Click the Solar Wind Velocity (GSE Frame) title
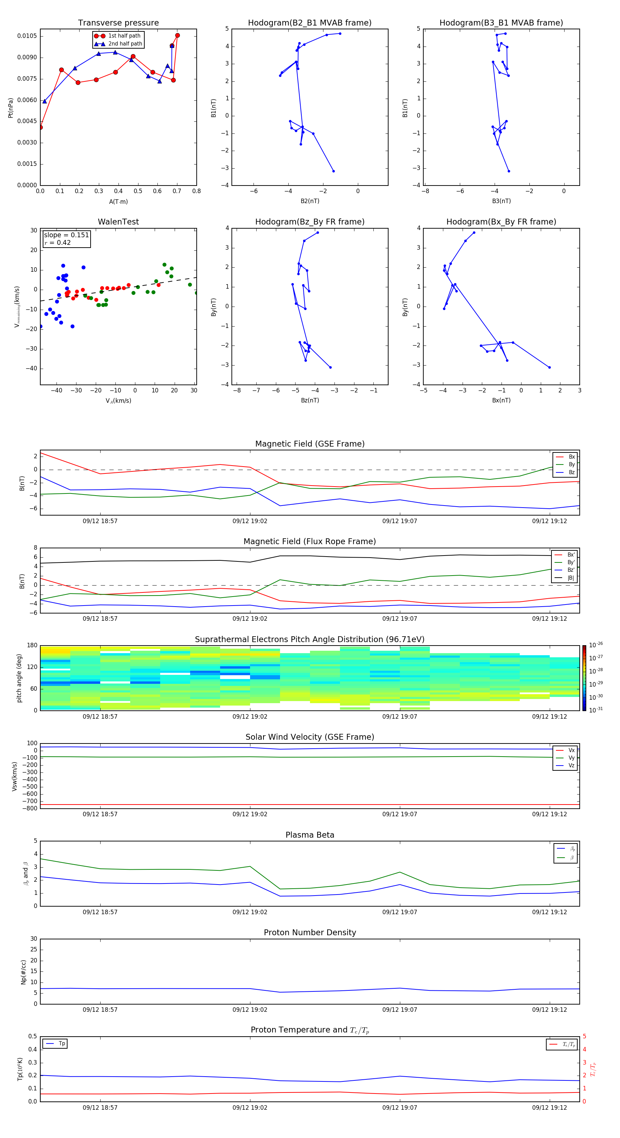 tap(310, 737)
